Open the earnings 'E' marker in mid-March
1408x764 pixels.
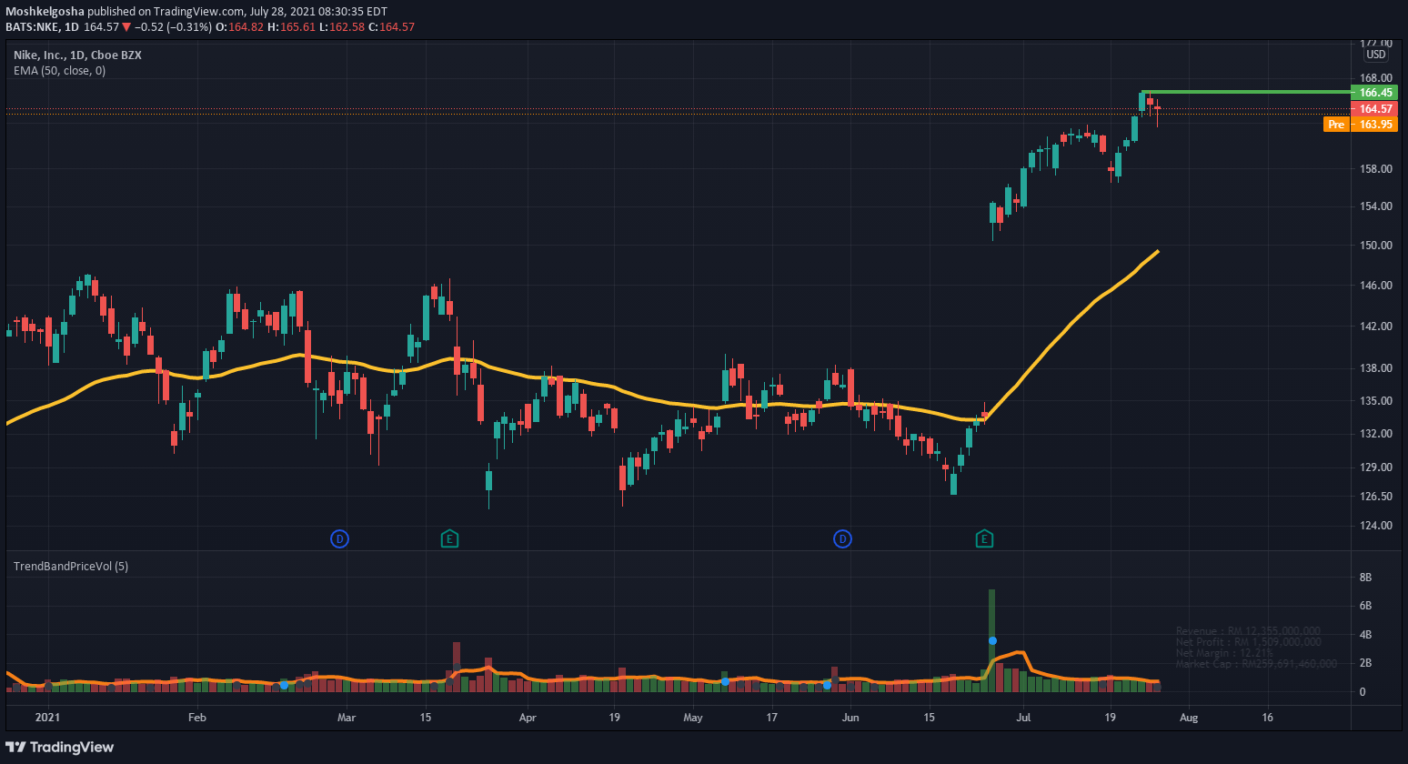click(449, 539)
